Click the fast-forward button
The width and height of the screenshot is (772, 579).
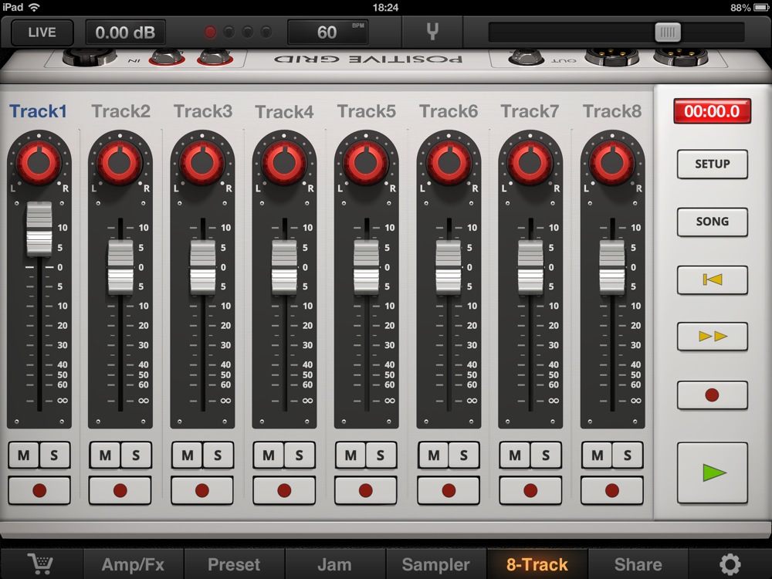(x=713, y=337)
